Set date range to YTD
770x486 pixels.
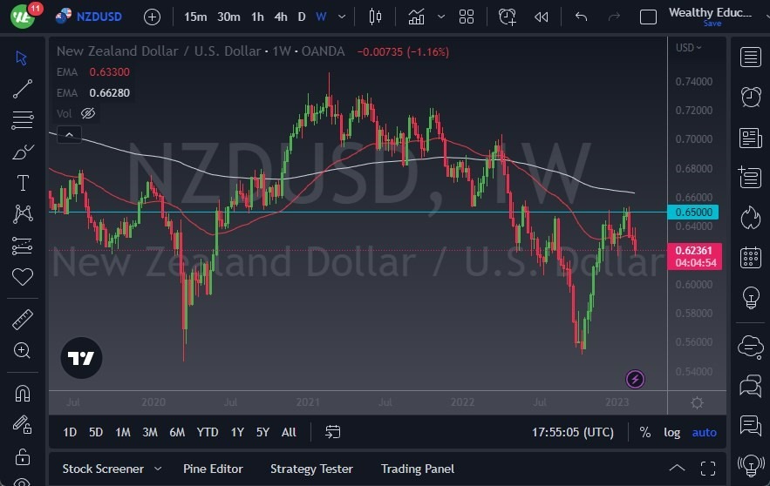click(208, 432)
